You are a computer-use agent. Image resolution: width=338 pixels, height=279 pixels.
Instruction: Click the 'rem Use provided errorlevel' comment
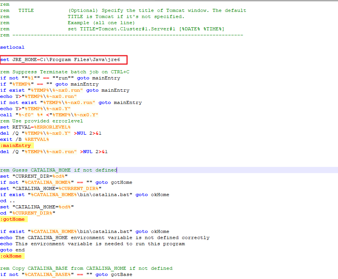tap(42, 121)
